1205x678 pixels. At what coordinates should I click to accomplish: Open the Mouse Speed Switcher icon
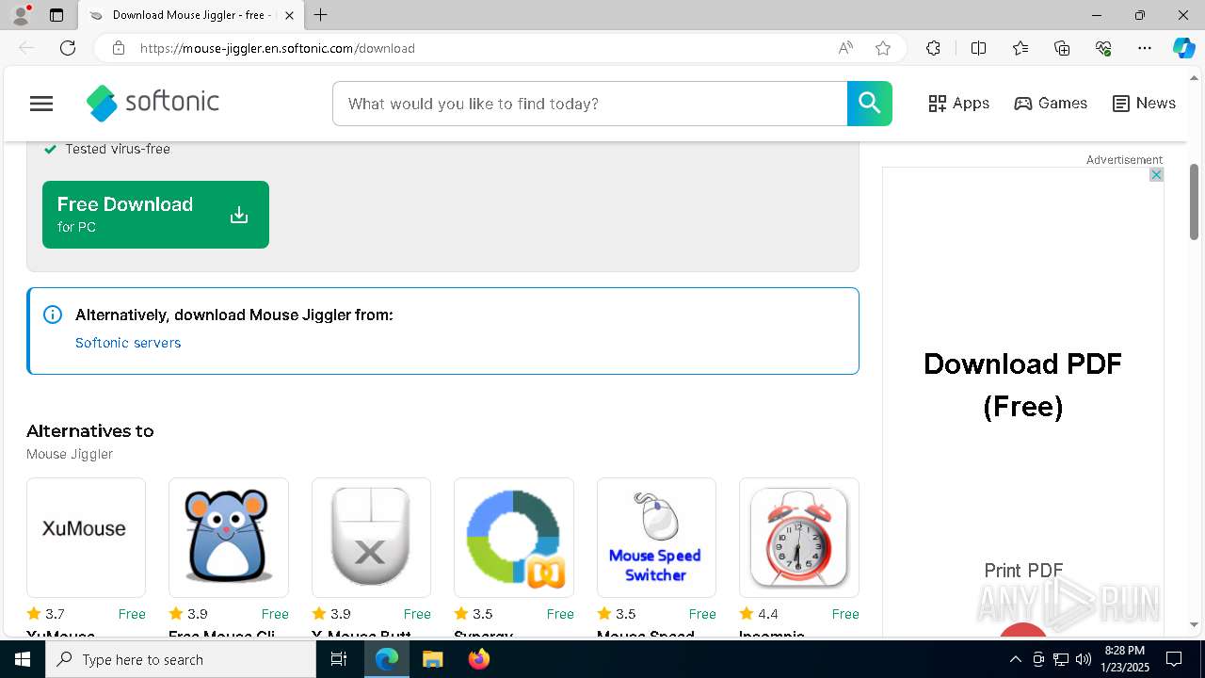tap(656, 537)
